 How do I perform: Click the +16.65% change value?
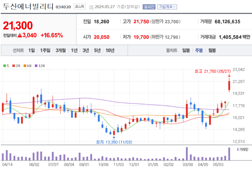(x=52, y=35)
